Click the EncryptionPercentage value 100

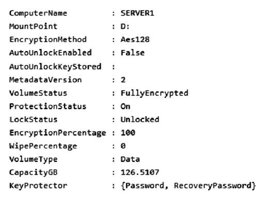click(x=128, y=133)
